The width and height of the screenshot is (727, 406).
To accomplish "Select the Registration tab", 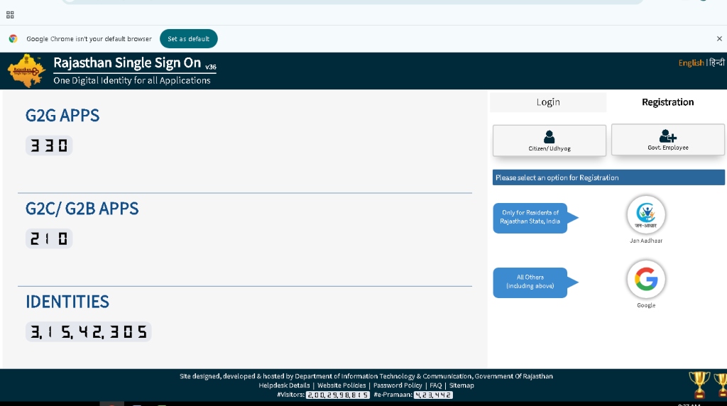I will pos(667,102).
